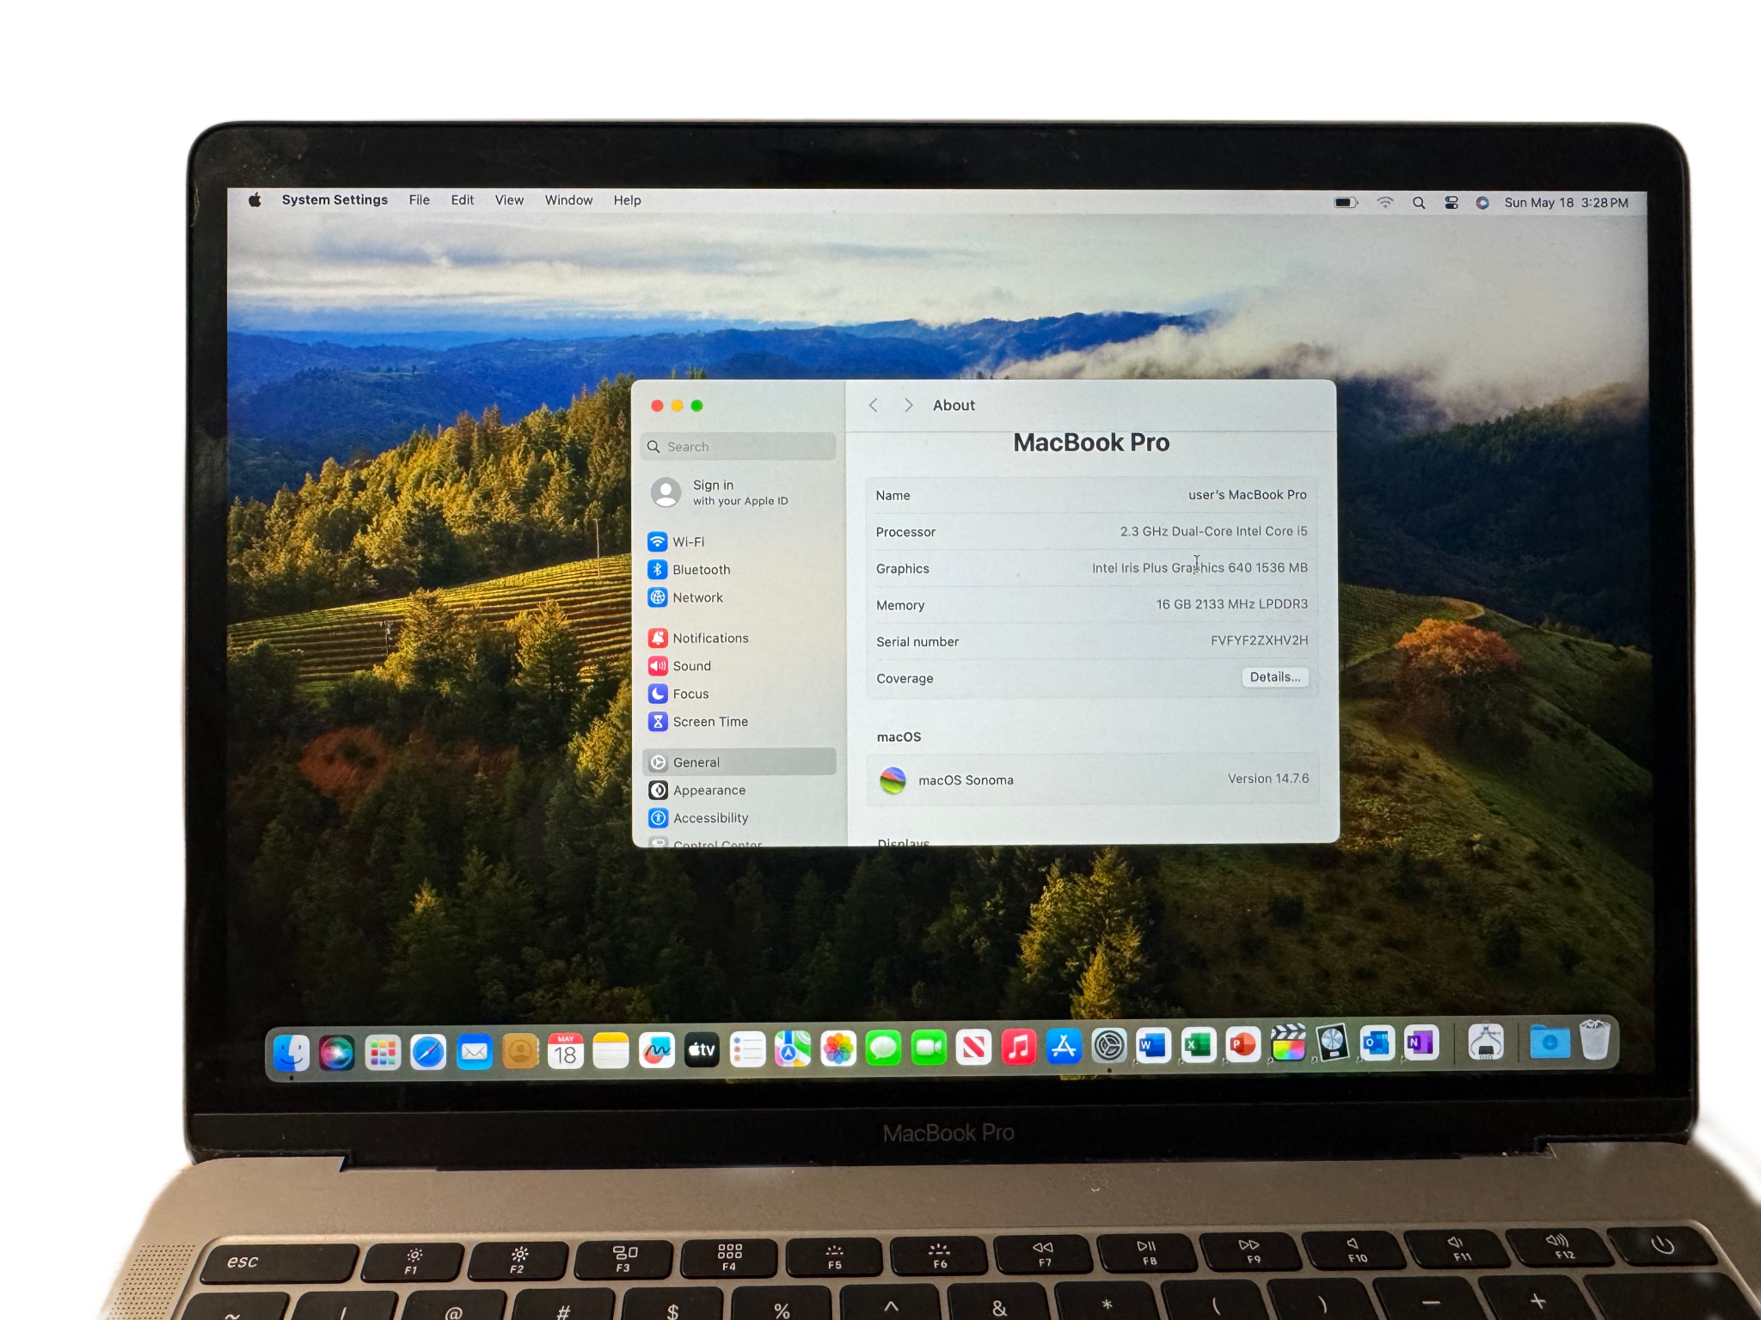Launch Apple TV from the Dock
Screen dimensions: 1761x1320
[x=703, y=1050]
